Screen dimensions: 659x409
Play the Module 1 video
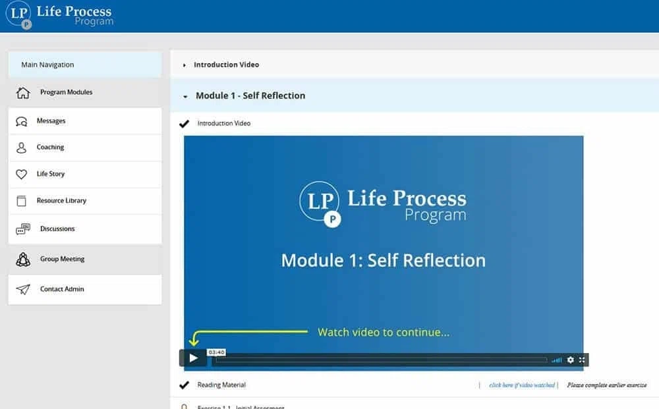coord(193,358)
